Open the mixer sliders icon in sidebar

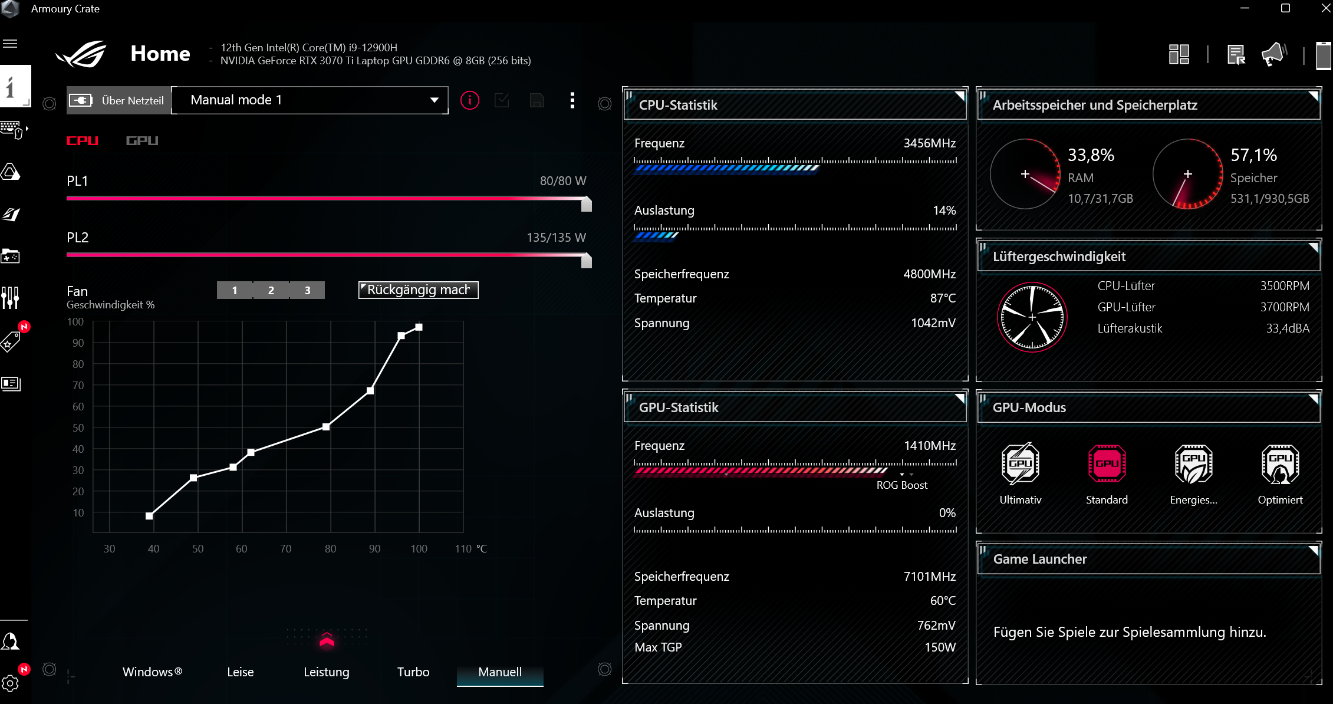click(x=10, y=298)
